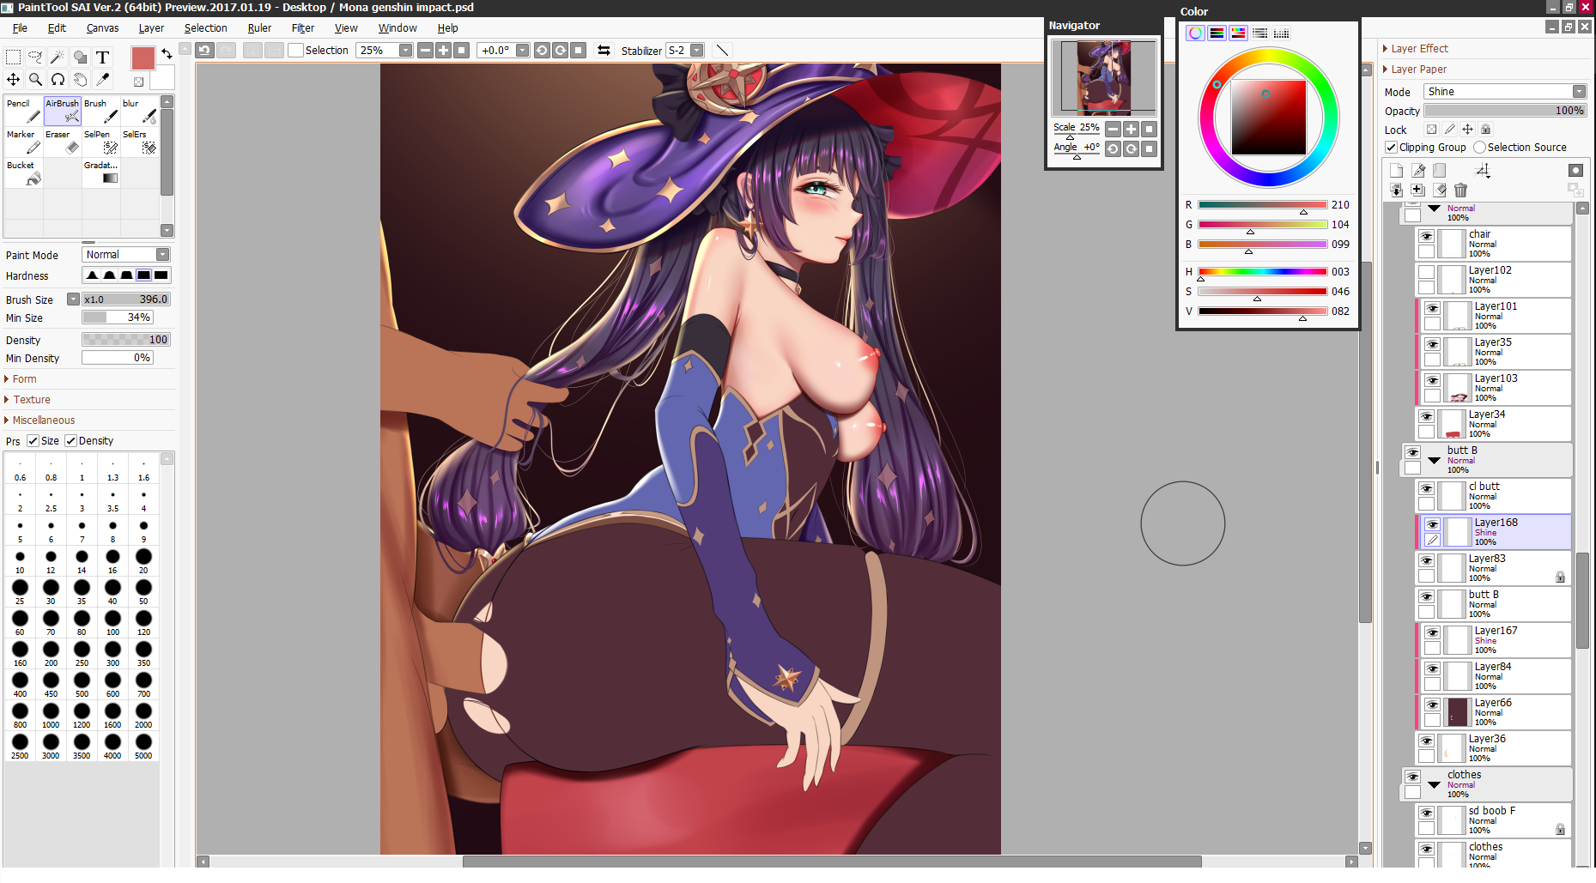Screen dimensions: 1596x883
Task: Click the Navigator zoom out minus button
Action: pyautogui.click(x=1113, y=129)
